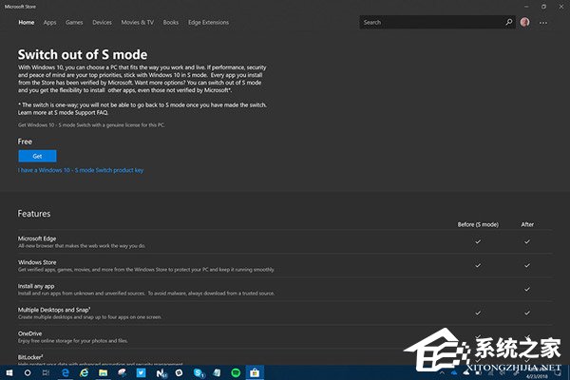Click the search magnifier icon
The width and height of the screenshot is (570, 380).
coord(509,22)
